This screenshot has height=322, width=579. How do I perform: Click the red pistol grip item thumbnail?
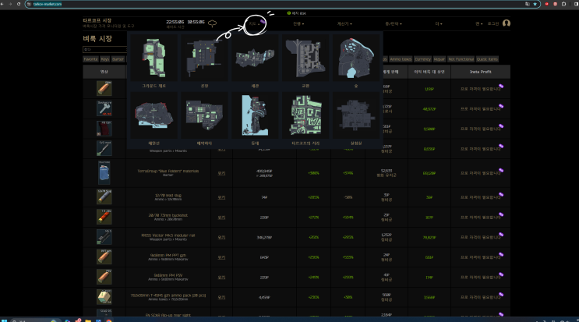click(x=104, y=129)
